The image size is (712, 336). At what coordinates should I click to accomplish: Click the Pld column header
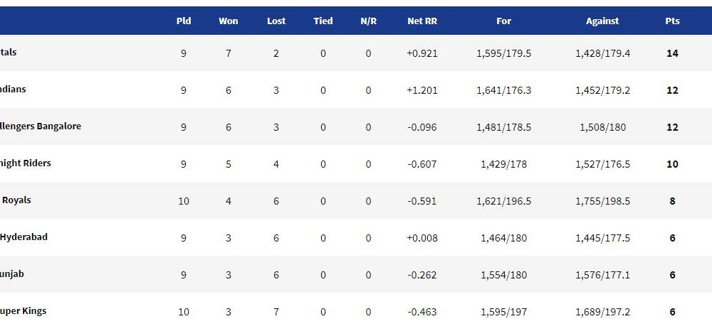(184, 21)
